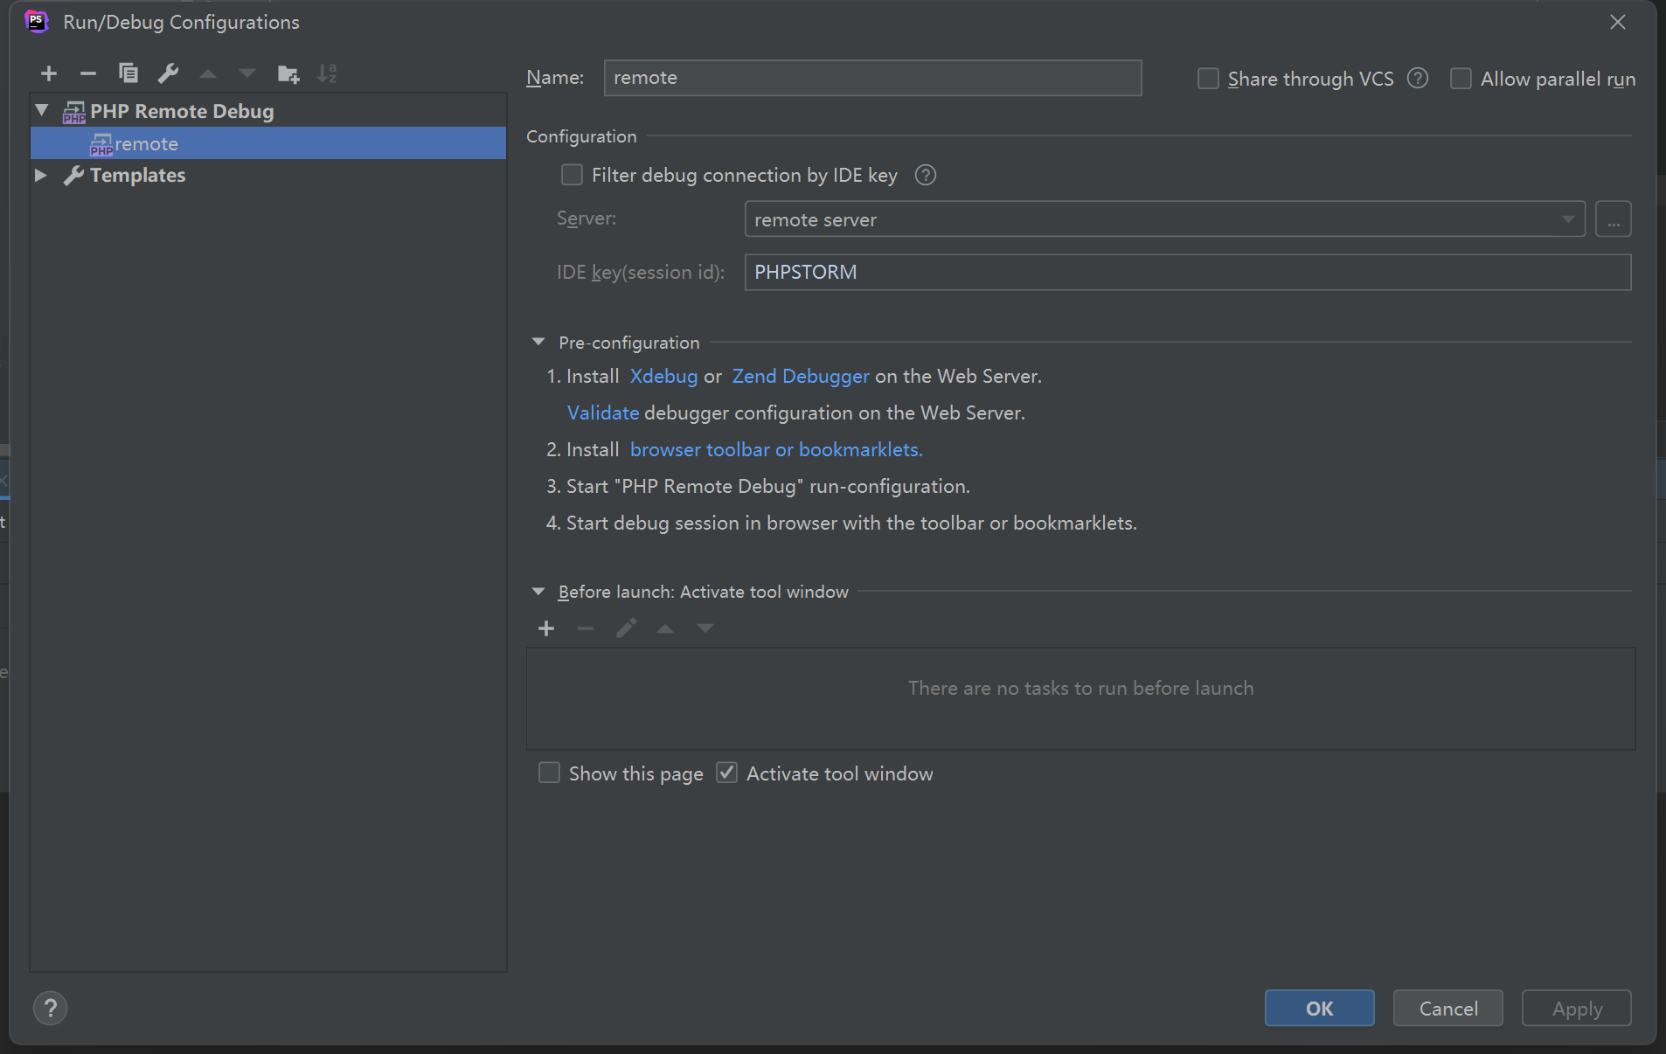1666x1054 pixels.
Task: Enable Share through VCS checkbox
Action: pyautogui.click(x=1208, y=79)
